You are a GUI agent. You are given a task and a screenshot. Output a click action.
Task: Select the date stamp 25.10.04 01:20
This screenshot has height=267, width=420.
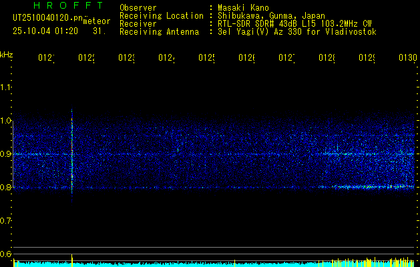[45, 31]
